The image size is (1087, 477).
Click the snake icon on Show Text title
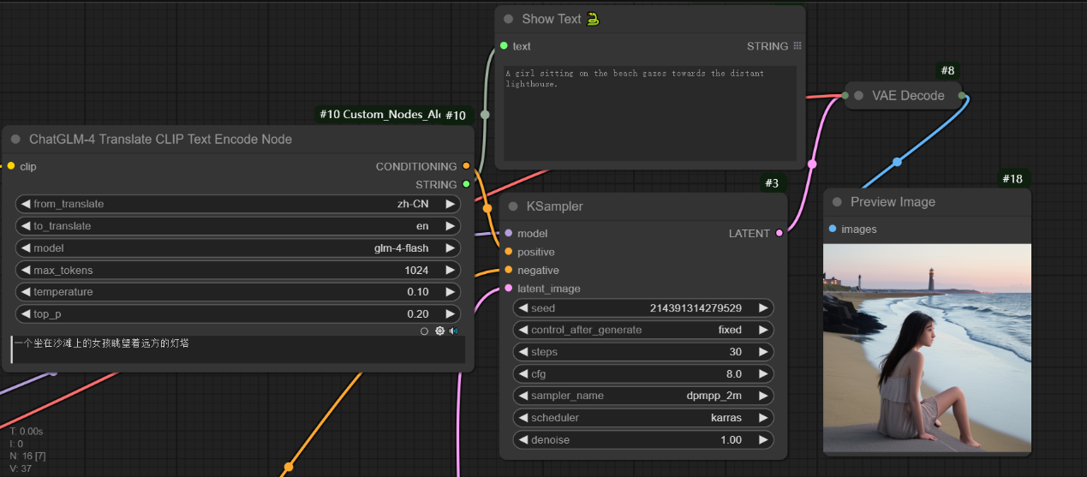(593, 19)
